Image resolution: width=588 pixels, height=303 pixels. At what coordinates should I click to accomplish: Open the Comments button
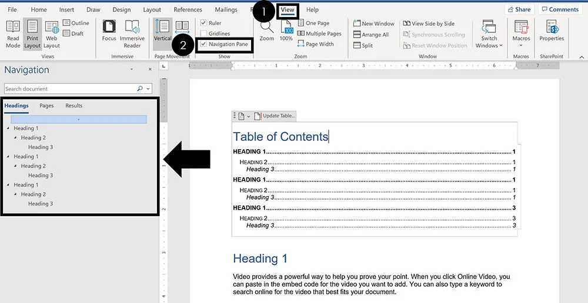click(560, 9)
